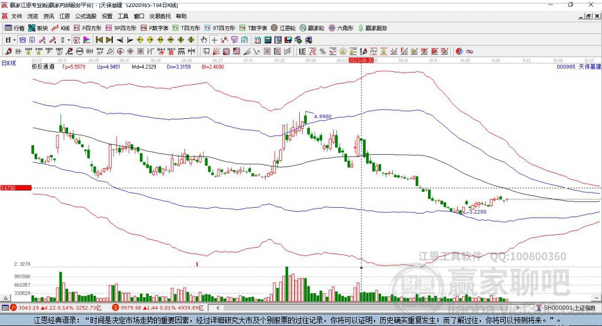Click the floppy disk save icon
602x326 pixels.
[288, 40]
